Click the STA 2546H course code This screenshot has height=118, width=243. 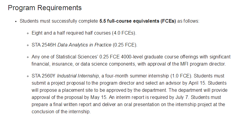click(x=44, y=45)
